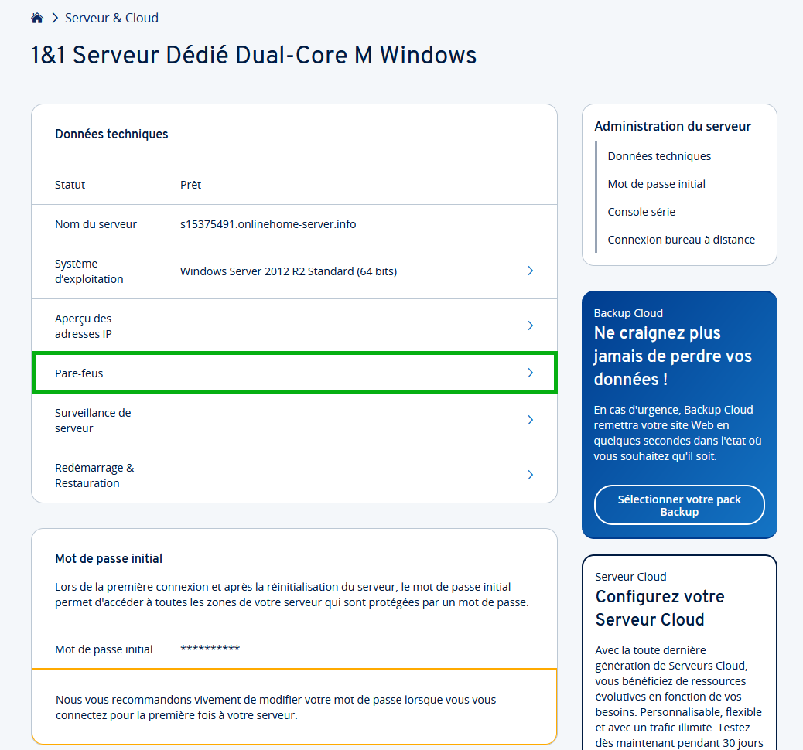Click the masked initial password value
This screenshot has width=803, height=750.
[x=210, y=649]
